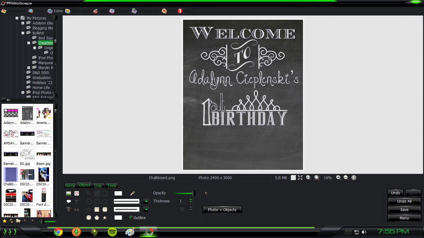Pick the eyedropper color picker

pyautogui.click(x=132, y=193)
